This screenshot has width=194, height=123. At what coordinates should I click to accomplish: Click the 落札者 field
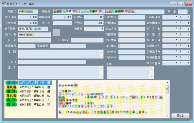tap(35, 34)
